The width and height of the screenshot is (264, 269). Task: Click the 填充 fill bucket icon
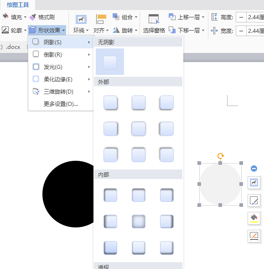click(x=5, y=17)
